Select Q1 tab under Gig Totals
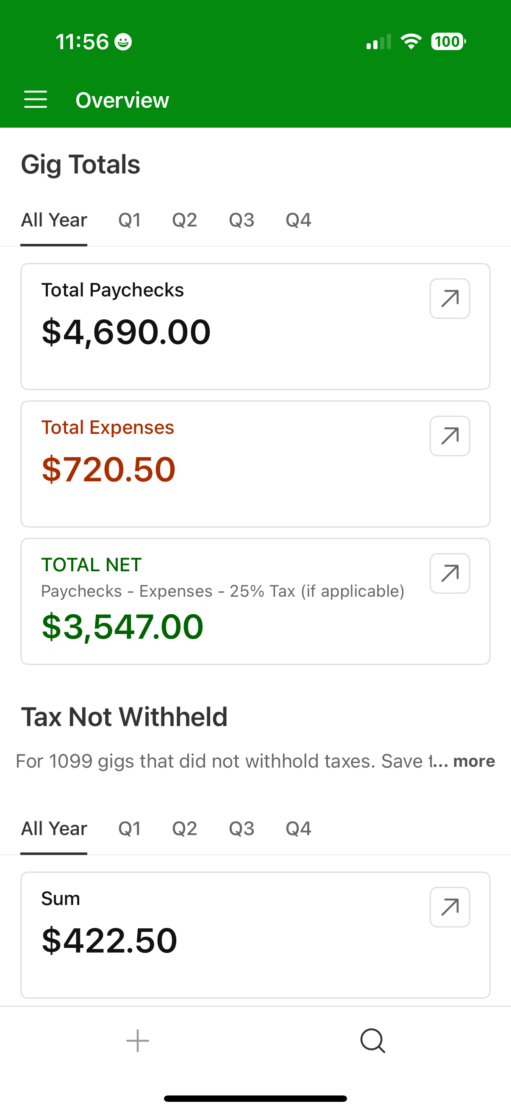 point(129,220)
